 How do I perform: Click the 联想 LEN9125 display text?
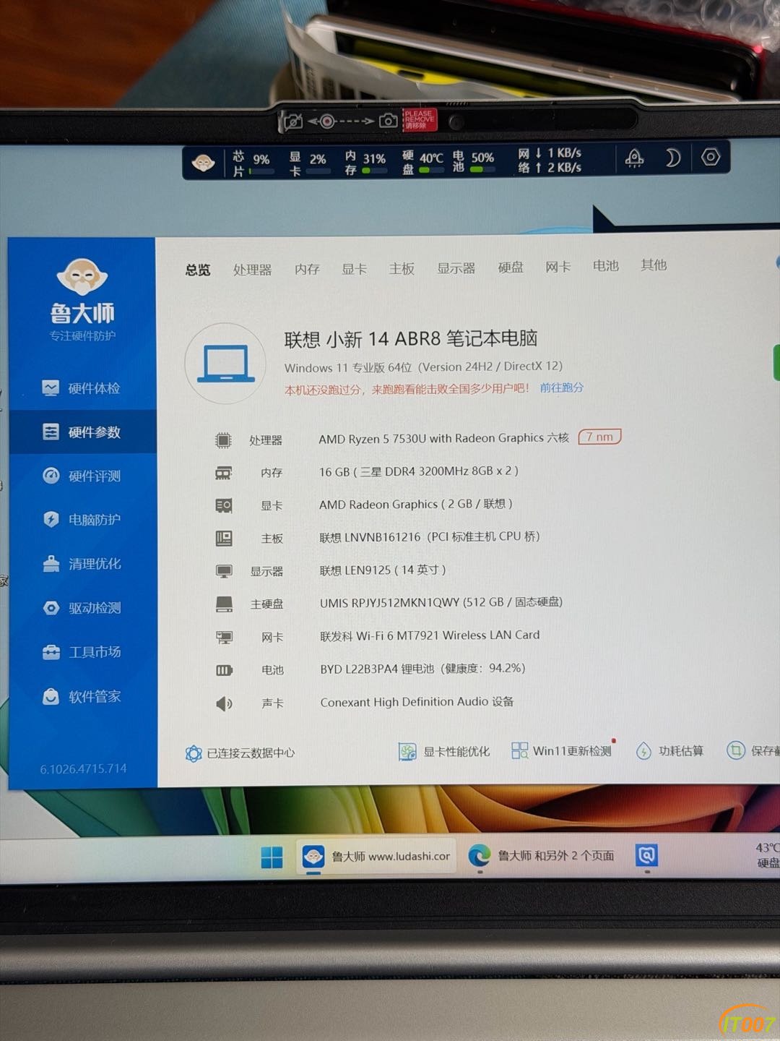pos(383,570)
